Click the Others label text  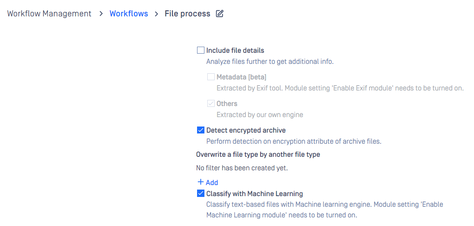(x=227, y=104)
